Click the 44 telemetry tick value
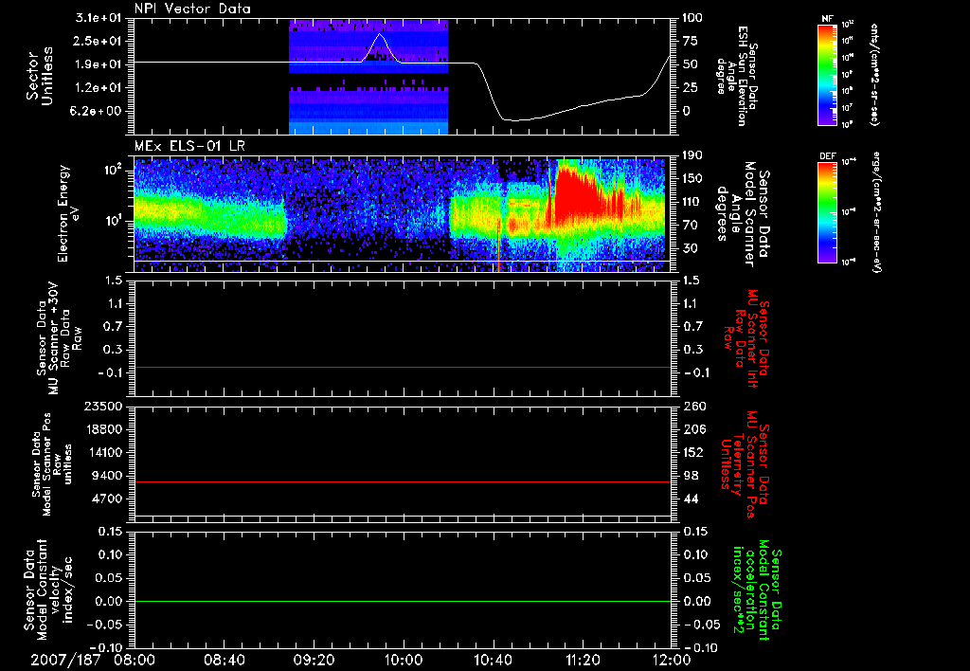Viewport: 970px width, 671px height. (691, 499)
